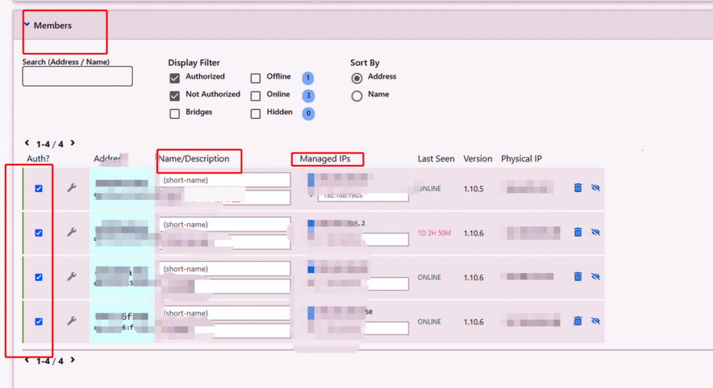The image size is (713, 388).
Task: Sort members by Name
Action: click(357, 96)
